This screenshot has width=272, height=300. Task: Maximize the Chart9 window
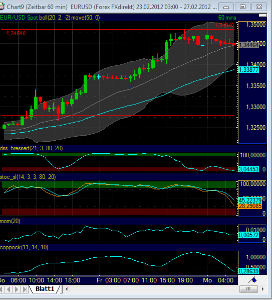(242, 7)
